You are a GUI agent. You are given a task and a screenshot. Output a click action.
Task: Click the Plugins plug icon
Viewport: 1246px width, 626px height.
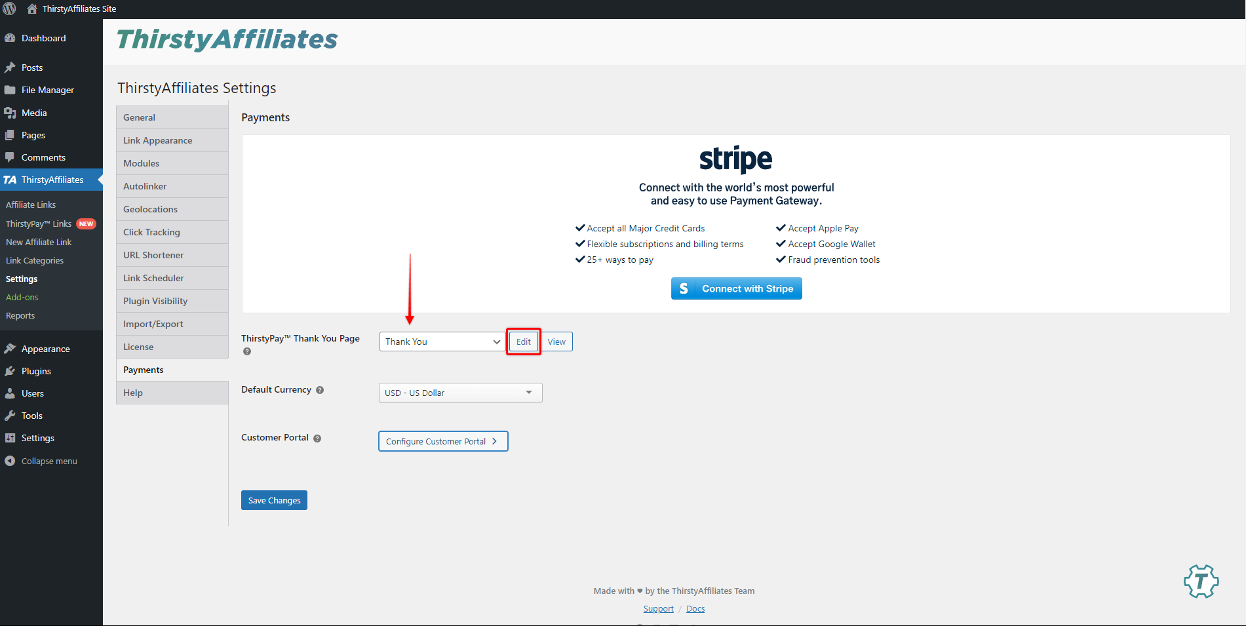pos(10,371)
